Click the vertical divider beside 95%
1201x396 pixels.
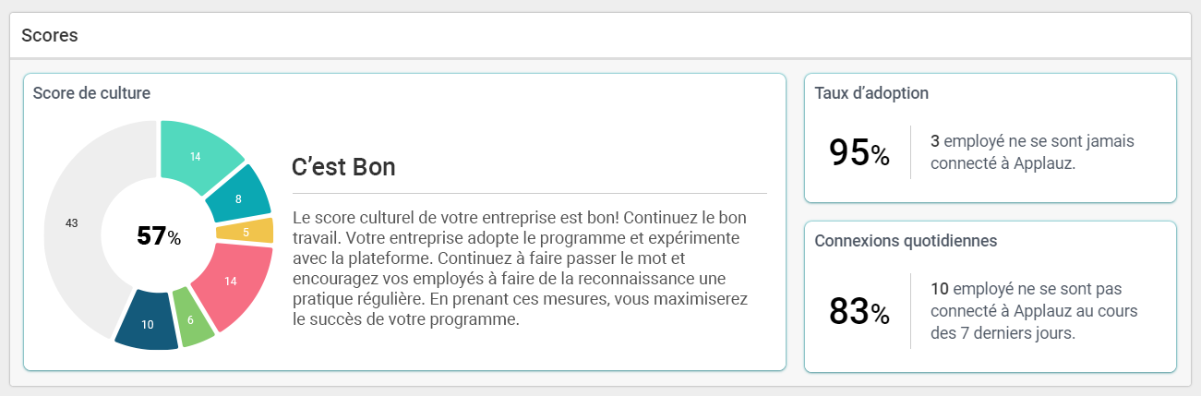911,152
